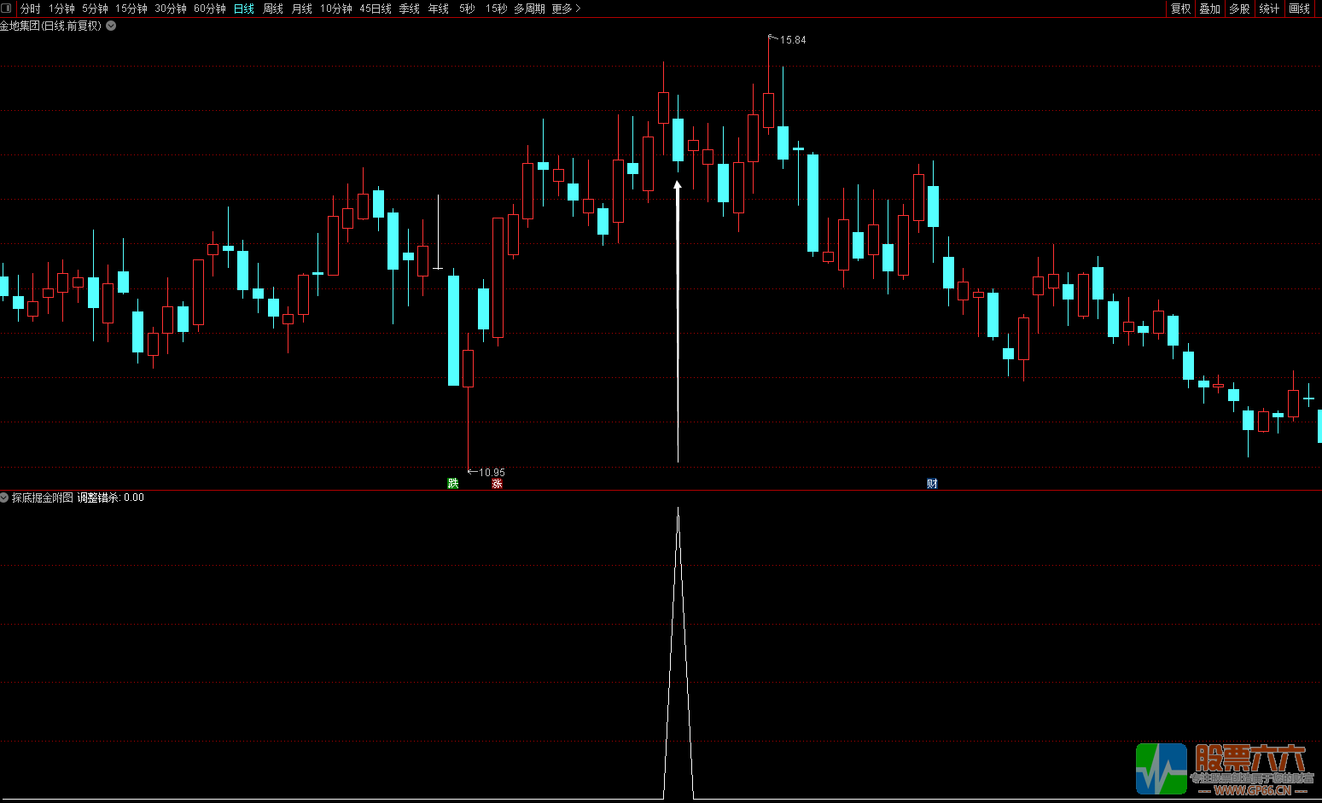Select 多周期 multi-period view
This screenshot has width=1322, height=803.
(528, 9)
